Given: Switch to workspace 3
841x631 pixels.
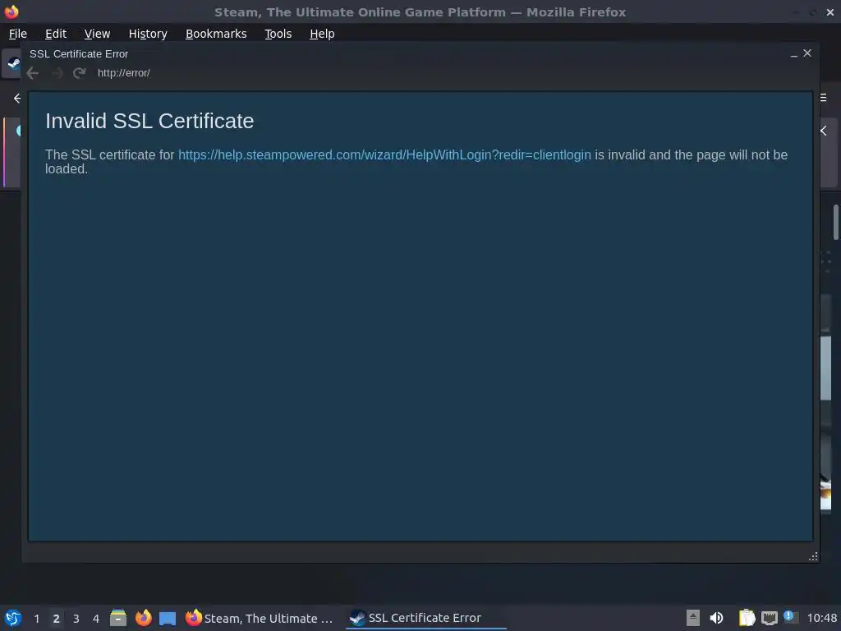Looking at the screenshot, I should point(76,619).
